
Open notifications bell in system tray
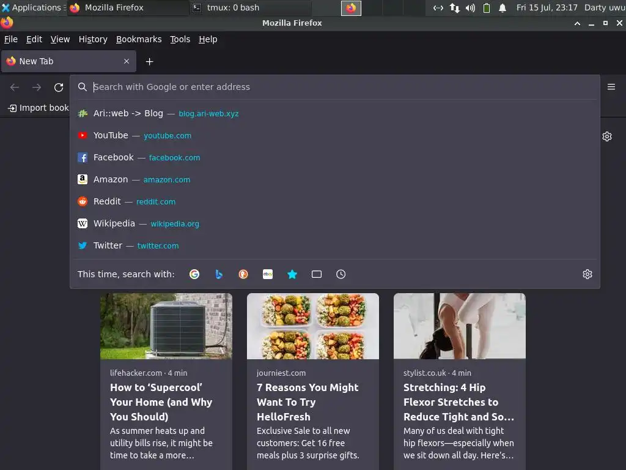[503, 7]
